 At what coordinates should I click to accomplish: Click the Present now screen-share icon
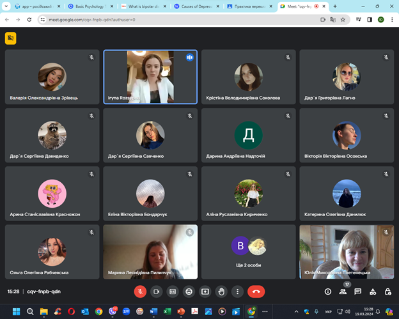205,291
